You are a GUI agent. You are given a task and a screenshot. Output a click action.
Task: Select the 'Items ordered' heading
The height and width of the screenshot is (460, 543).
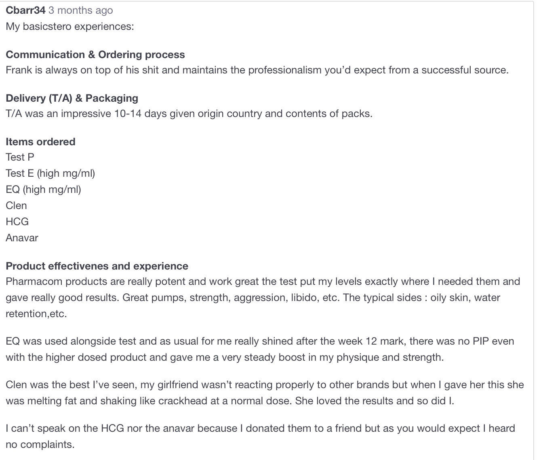pyautogui.click(x=40, y=142)
